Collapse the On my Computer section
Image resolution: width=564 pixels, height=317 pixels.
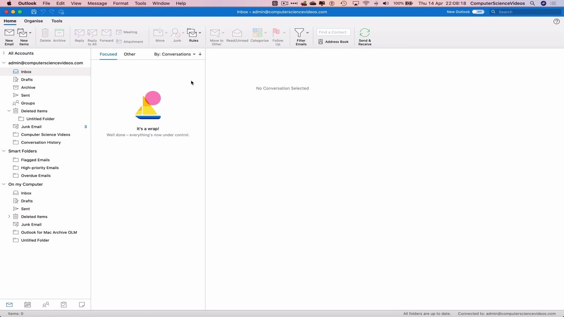pos(4,184)
